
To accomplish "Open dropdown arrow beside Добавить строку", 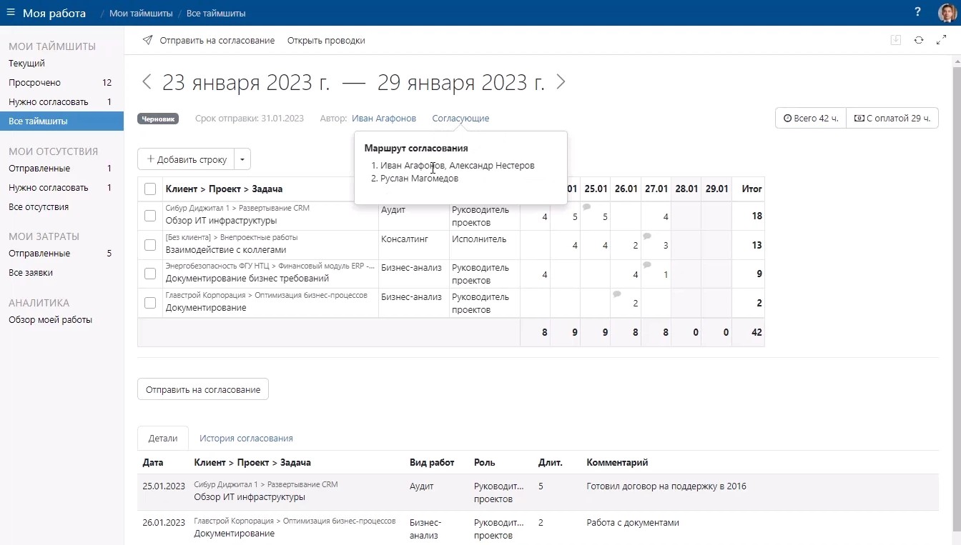I will [242, 159].
